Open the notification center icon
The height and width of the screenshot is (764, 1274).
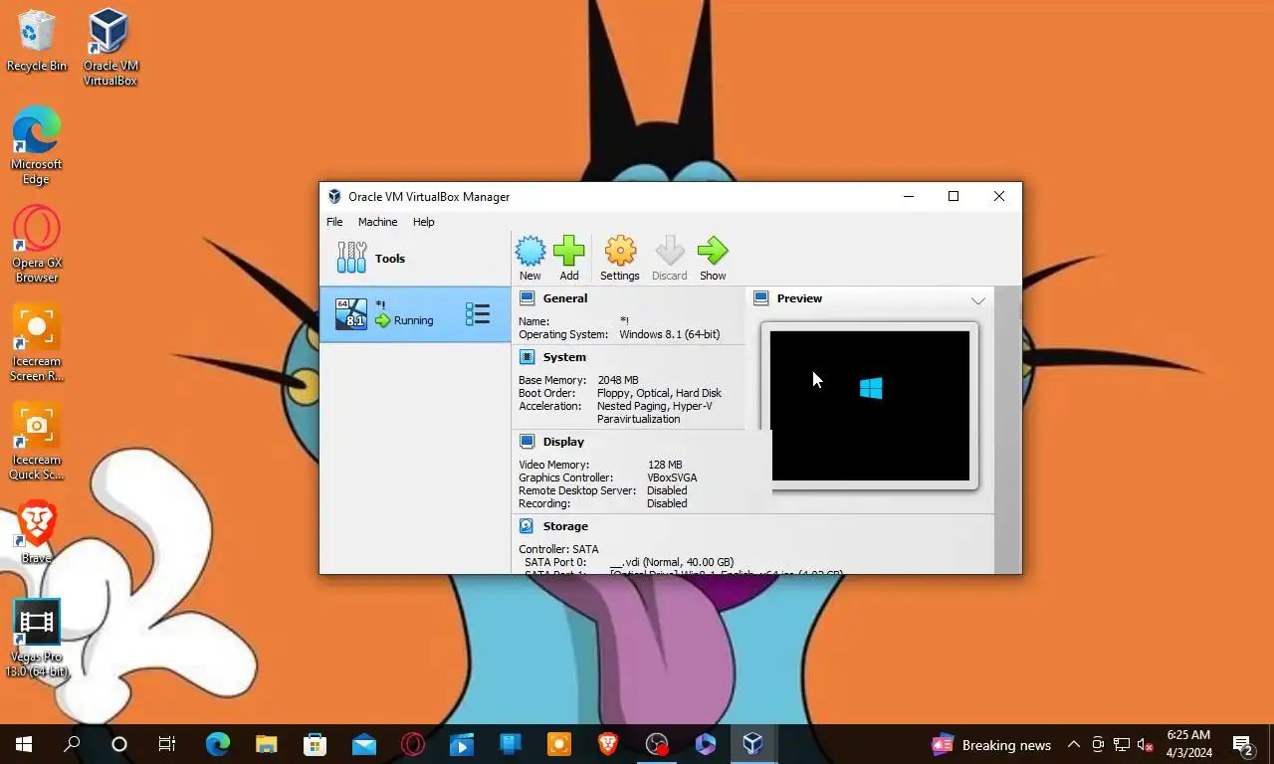tap(1242, 744)
